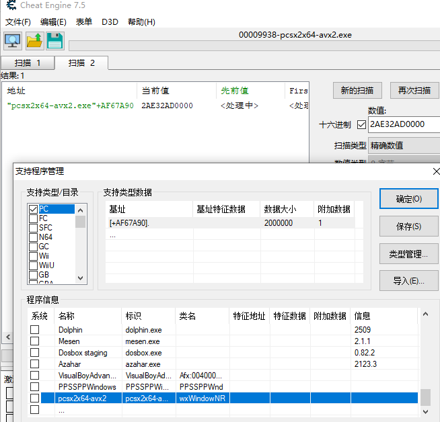Click the open file folder icon
This screenshot has height=422, width=440.
coord(34,40)
